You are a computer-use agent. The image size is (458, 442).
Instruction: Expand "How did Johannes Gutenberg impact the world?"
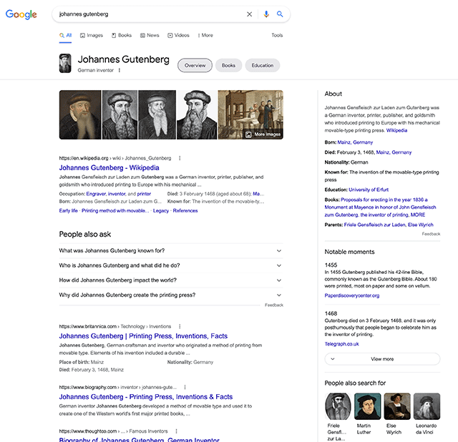(279, 280)
